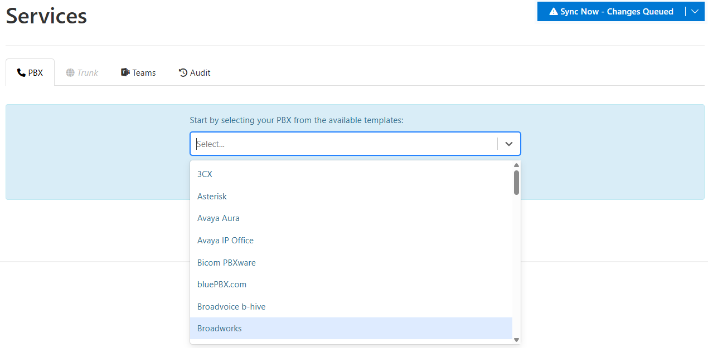
Task: Toggle the PBX template dropdown chevron
Action: coord(508,144)
